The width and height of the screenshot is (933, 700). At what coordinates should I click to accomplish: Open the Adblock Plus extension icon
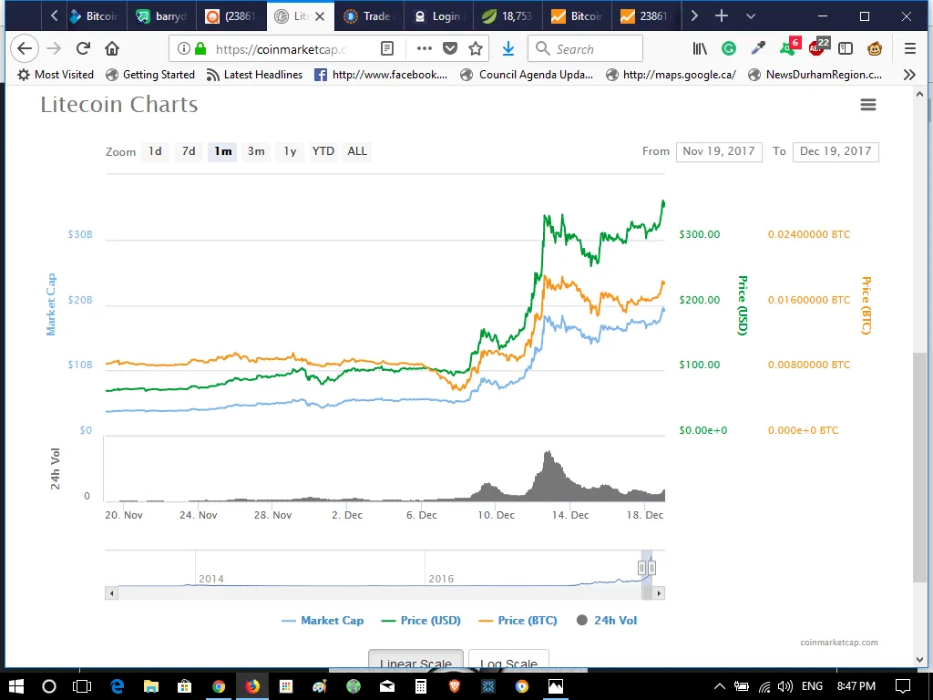[x=819, y=46]
